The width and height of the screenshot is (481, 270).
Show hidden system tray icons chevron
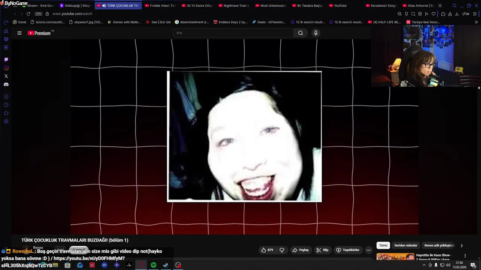(x=424, y=265)
